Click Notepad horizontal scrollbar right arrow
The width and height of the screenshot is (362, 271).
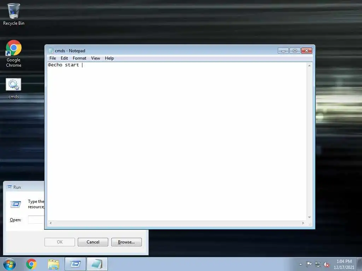[303, 223]
